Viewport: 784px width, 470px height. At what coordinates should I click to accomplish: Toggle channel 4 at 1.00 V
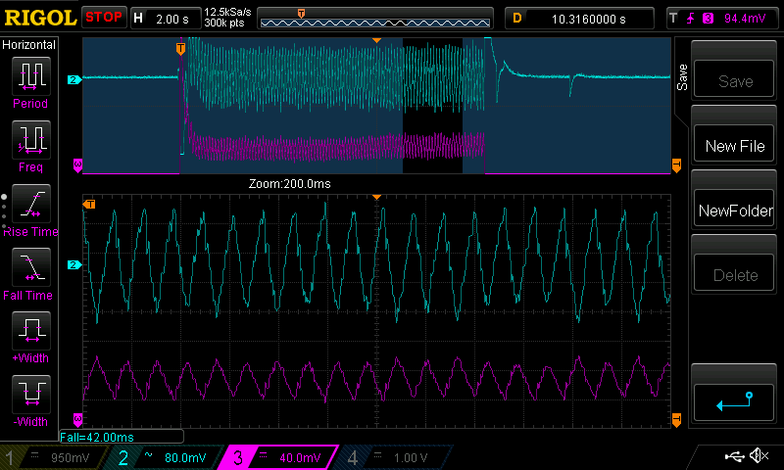tap(395, 457)
